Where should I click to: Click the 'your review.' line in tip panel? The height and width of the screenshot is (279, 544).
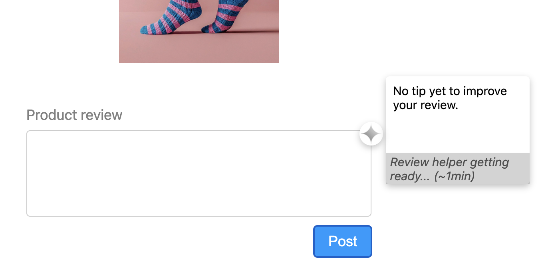425,105
